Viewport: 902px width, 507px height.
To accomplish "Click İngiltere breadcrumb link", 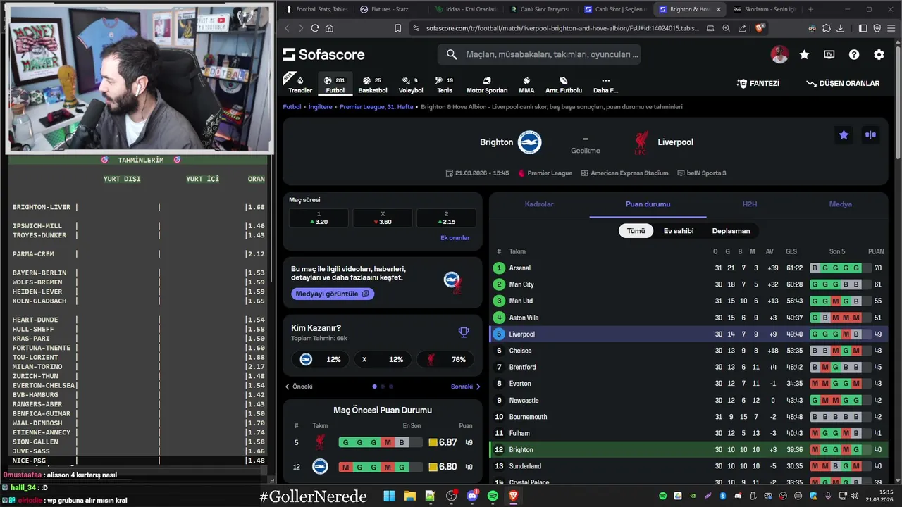I will tap(320, 107).
